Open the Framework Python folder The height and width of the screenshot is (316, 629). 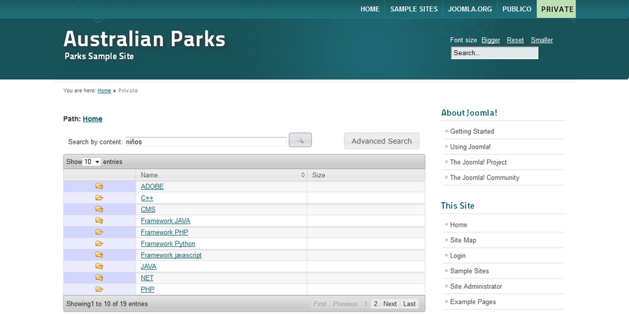pos(168,243)
